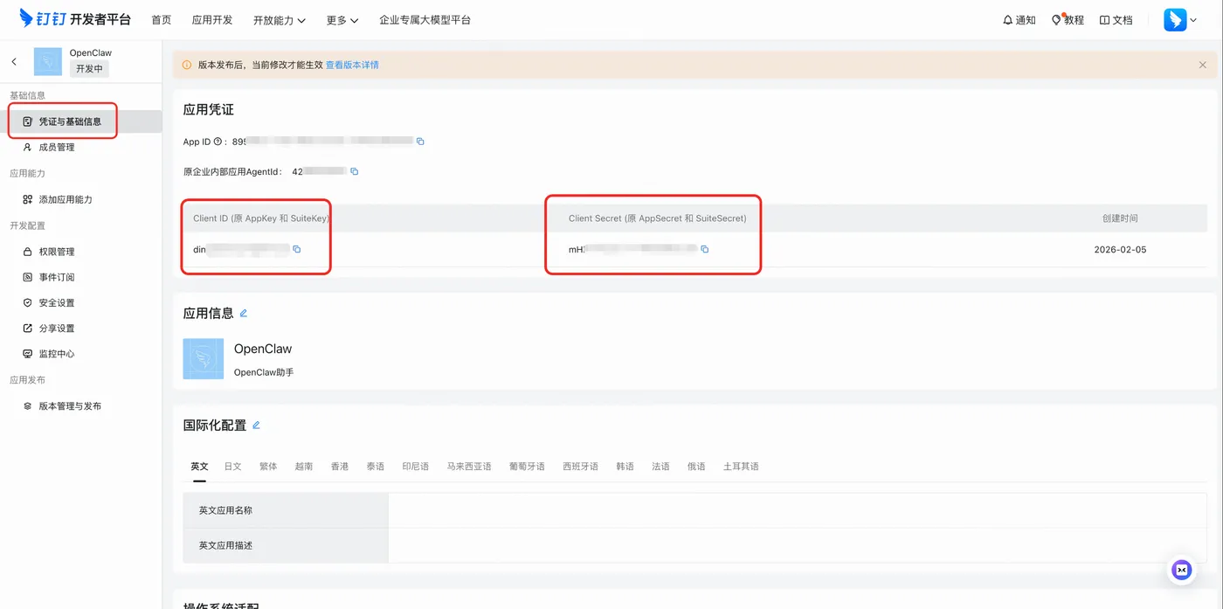Go to 应用开发 in top navigation
Viewport: 1223px width, 609px height.
pos(212,20)
